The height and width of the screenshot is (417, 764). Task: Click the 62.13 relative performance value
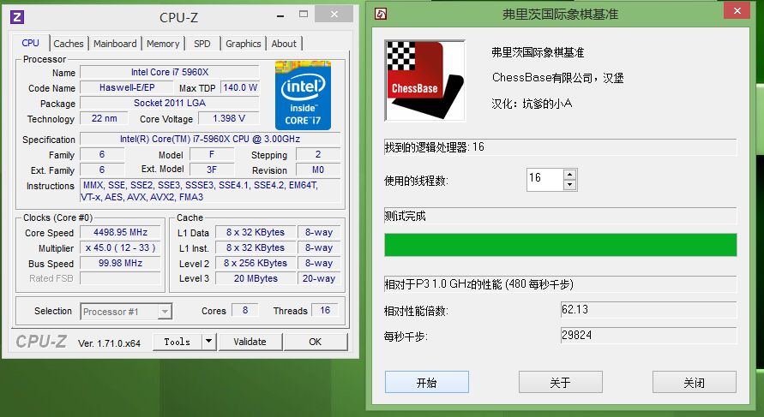pos(648,309)
